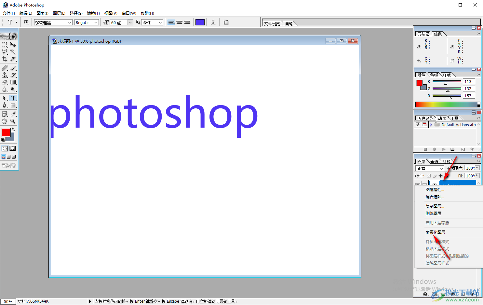The image size is (483, 305).
Task: Enable Quick Mask mode
Action: pos(13,148)
